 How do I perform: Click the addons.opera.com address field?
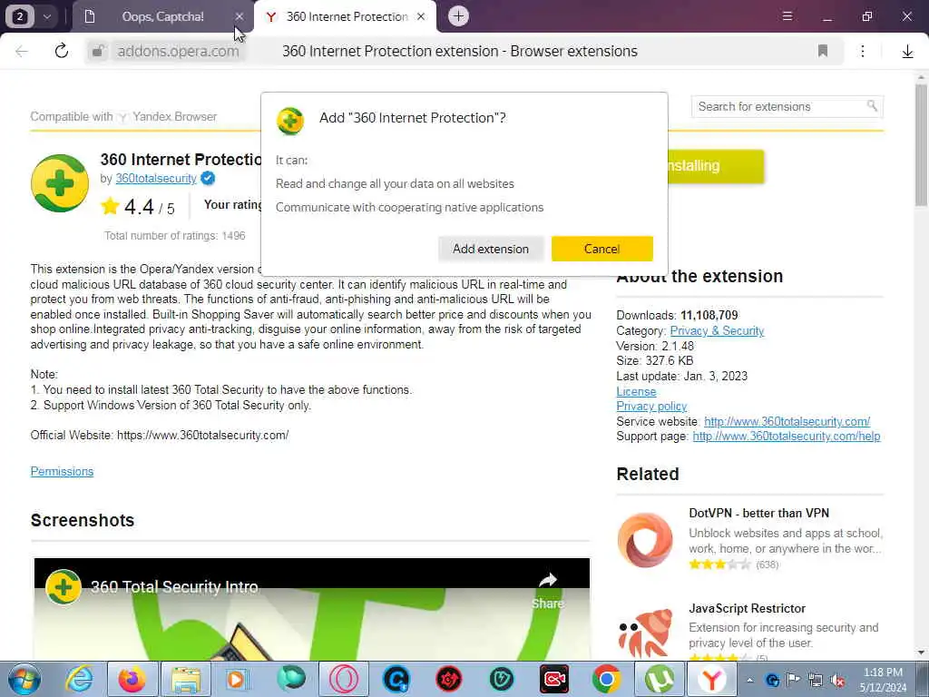coord(178,51)
